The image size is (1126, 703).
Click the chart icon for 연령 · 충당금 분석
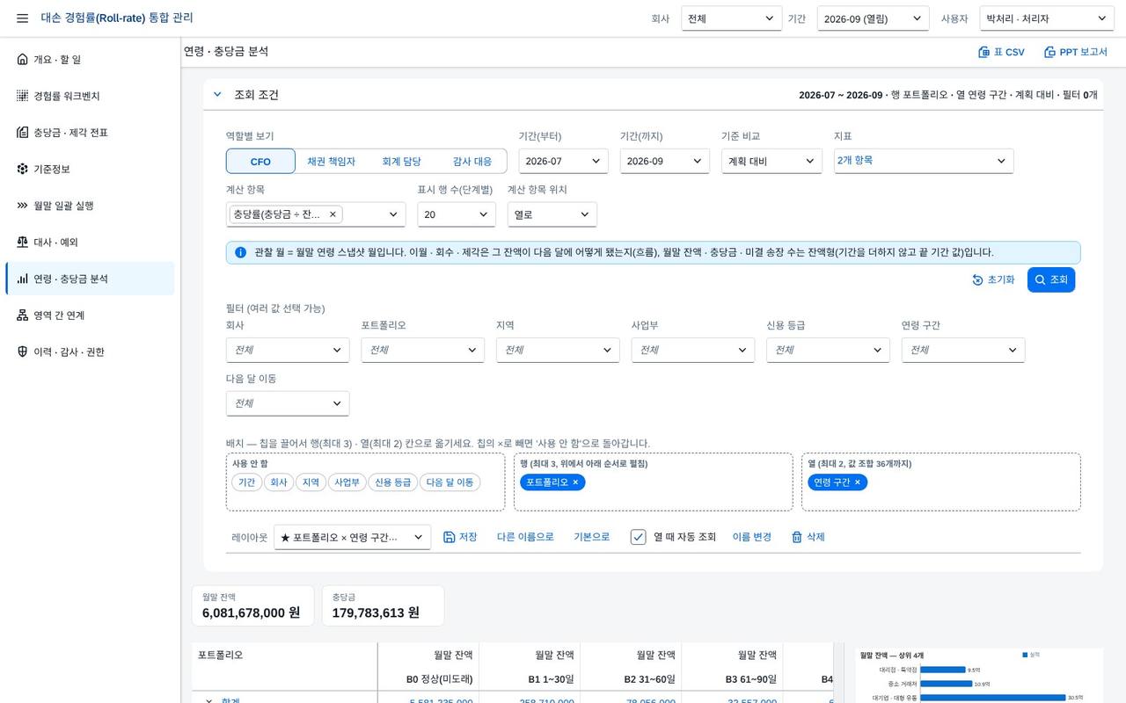[x=22, y=279]
